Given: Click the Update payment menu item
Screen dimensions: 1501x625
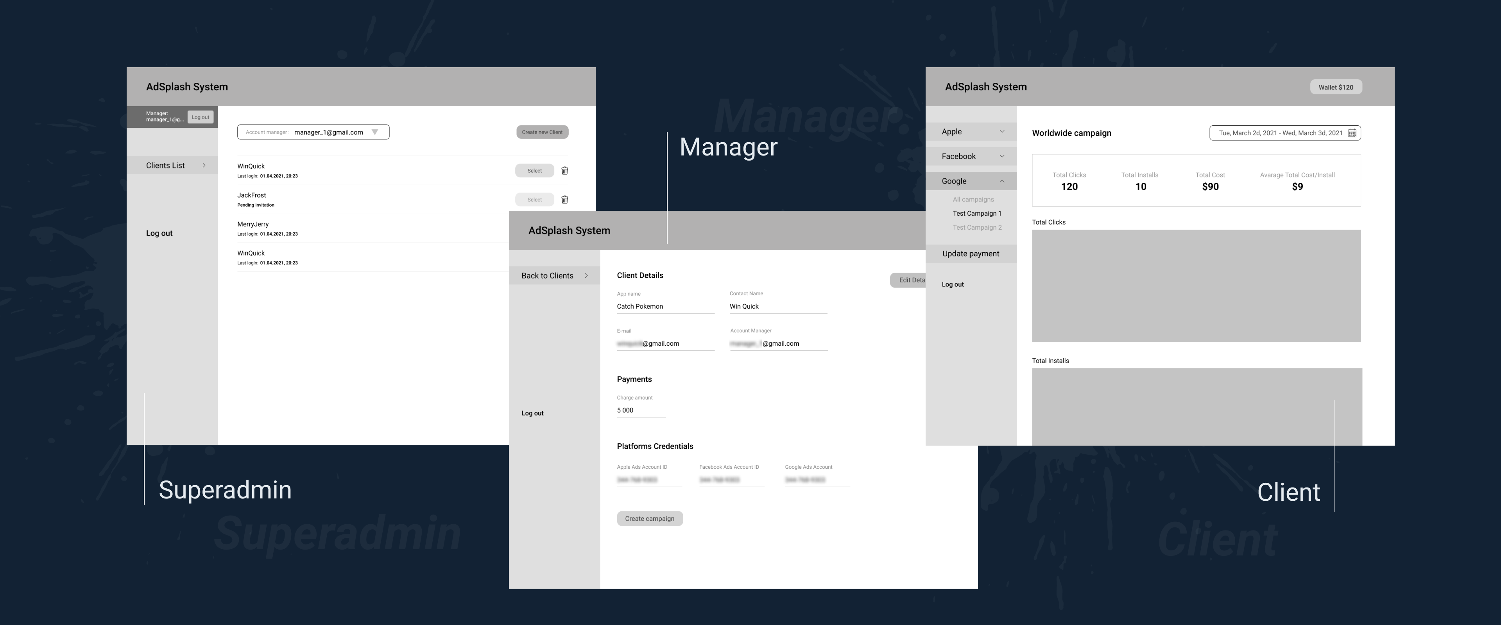Looking at the screenshot, I should 970,254.
